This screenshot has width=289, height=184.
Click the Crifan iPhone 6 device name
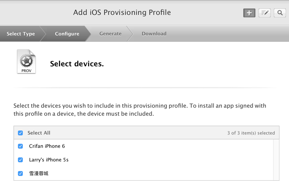tap(47, 146)
